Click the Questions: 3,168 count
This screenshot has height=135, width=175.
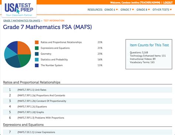coord(139,53)
